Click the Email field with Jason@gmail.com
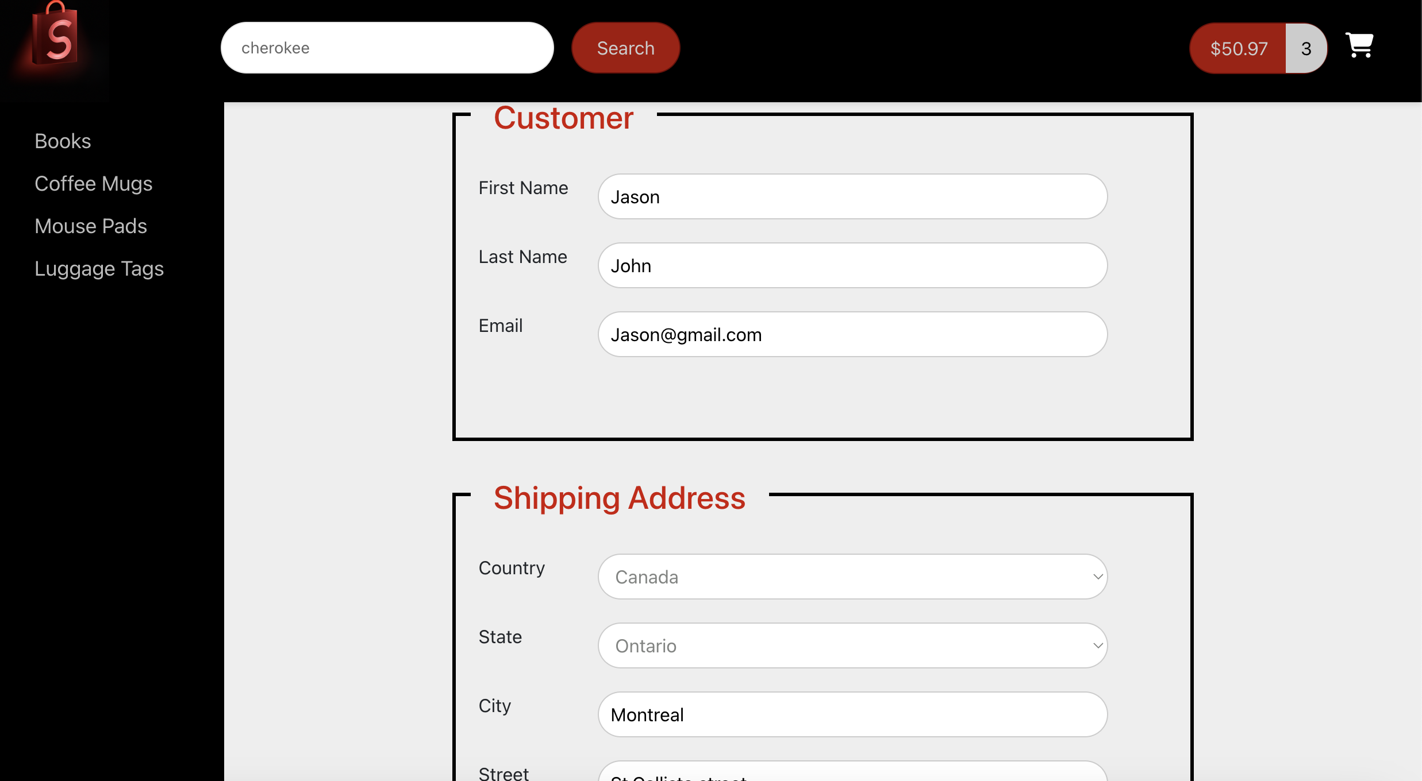Viewport: 1422px width, 781px height. (852, 334)
